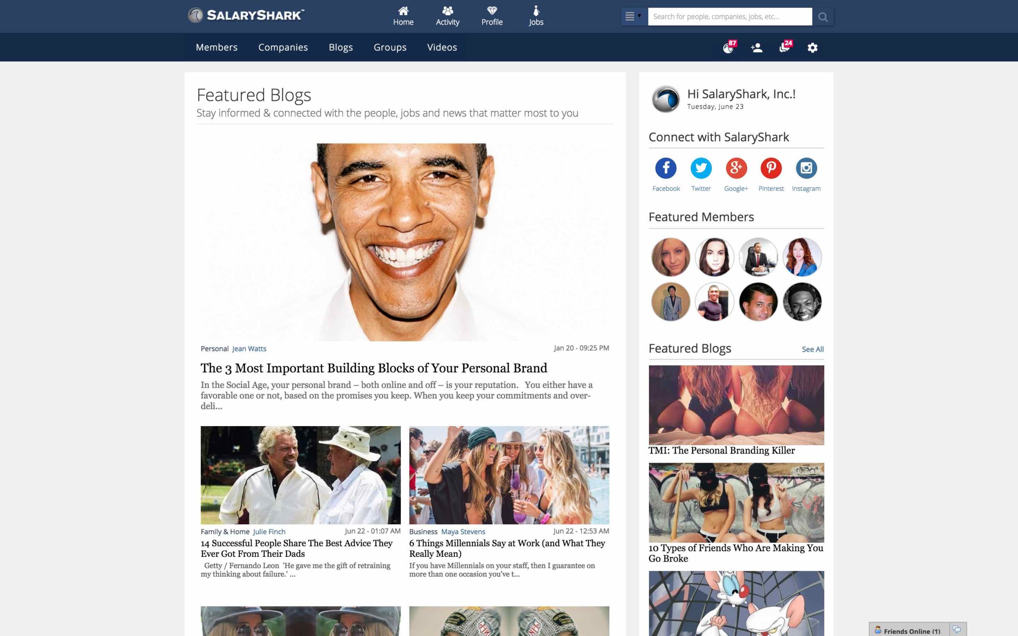Open notifications globe icon with 87 badge

[x=728, y=48]
